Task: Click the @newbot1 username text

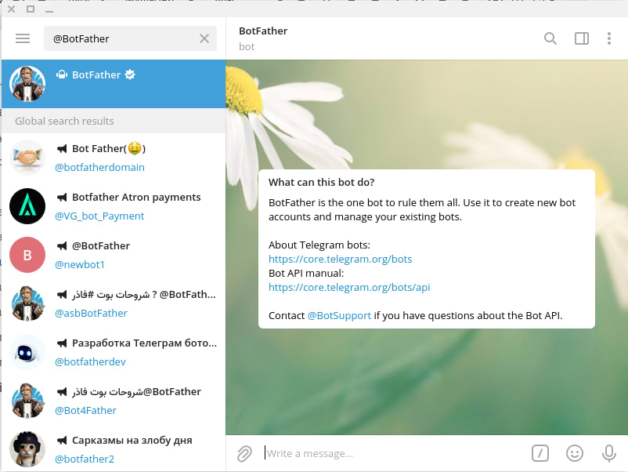Action: 80,265
